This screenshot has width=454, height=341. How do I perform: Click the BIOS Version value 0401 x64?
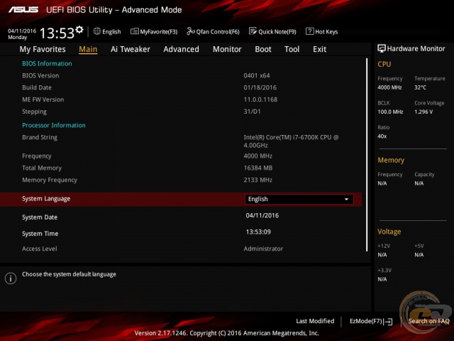(x=257, y=76)
